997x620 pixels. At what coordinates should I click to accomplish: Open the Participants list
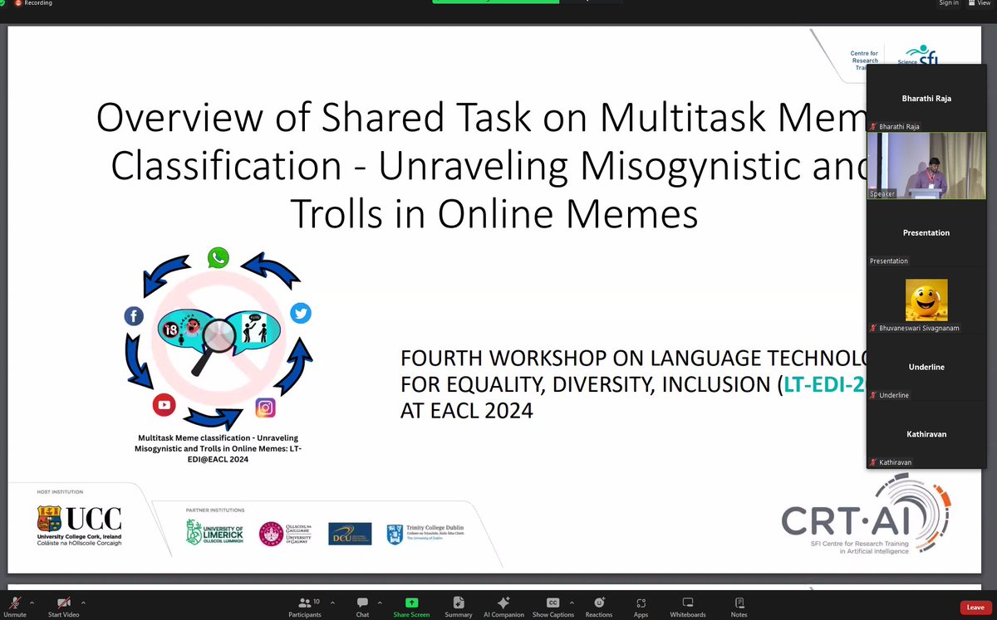point(305,607)
